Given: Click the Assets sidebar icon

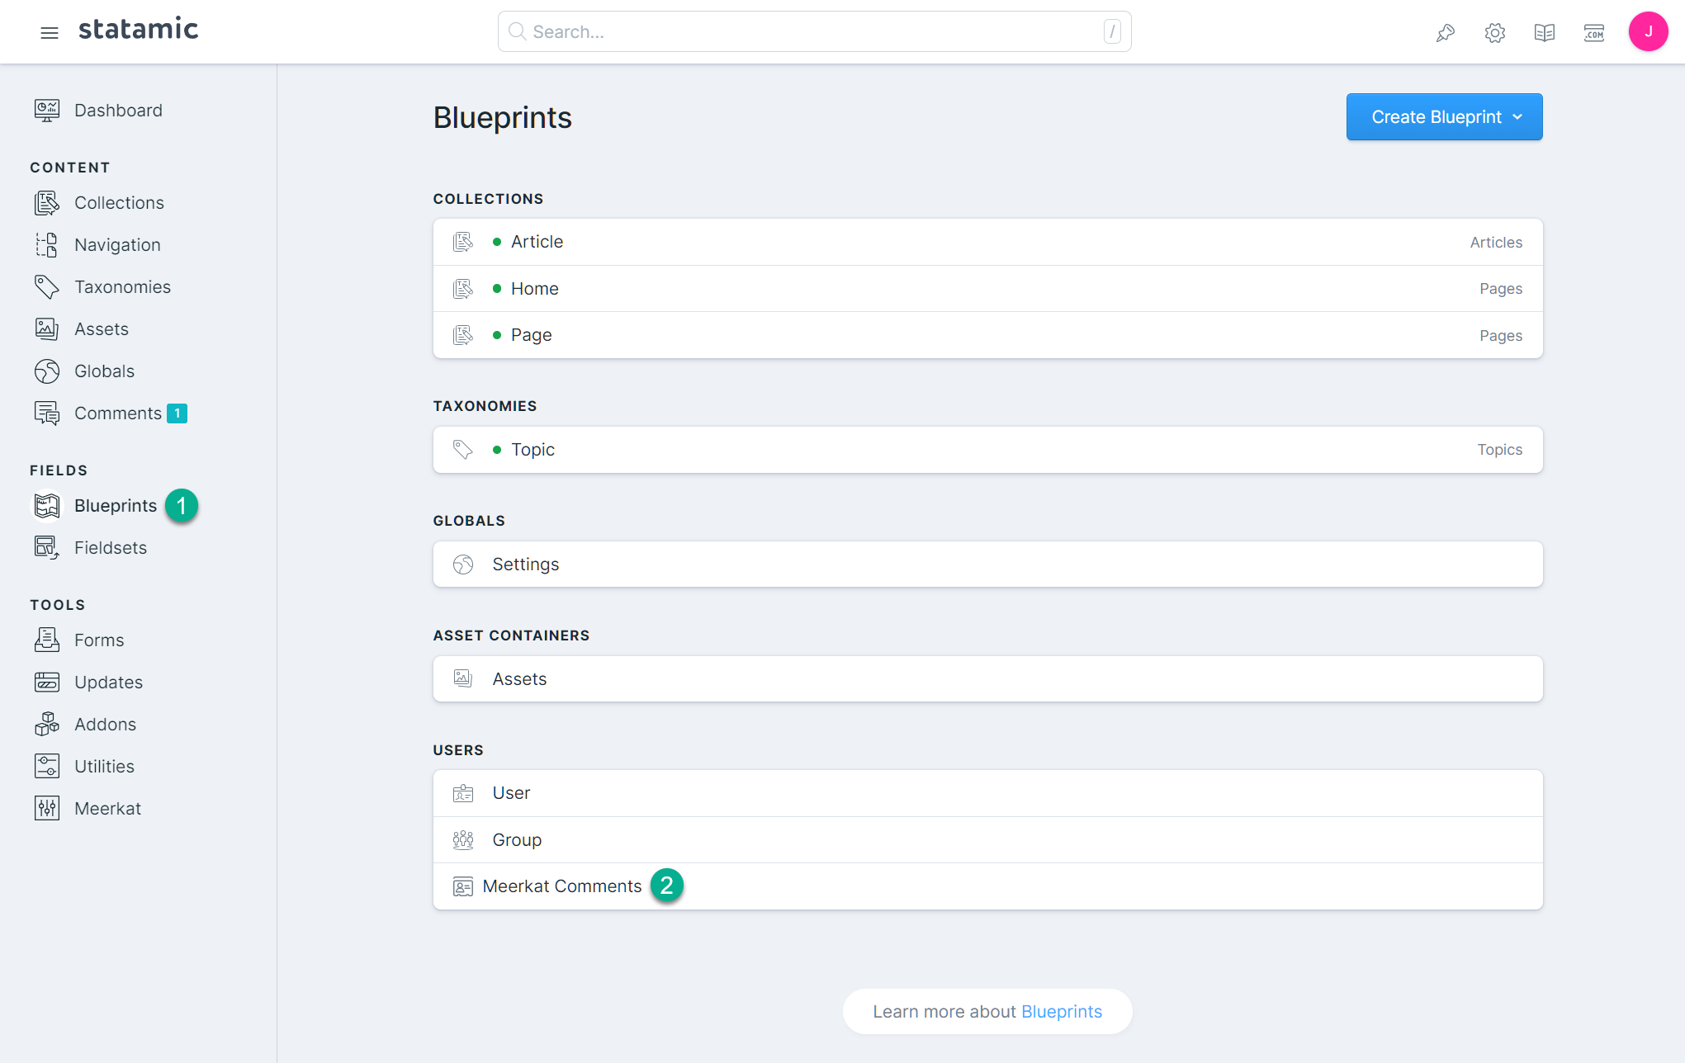Looking at the screenshot, I should coord(47,329).
